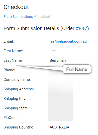
Task: Click the Company name label
Action: coord(17,80)
